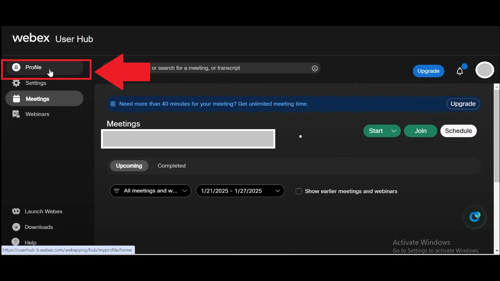Open the All meetings and webinars filter
500x281 pixels.
pos(150,191)
